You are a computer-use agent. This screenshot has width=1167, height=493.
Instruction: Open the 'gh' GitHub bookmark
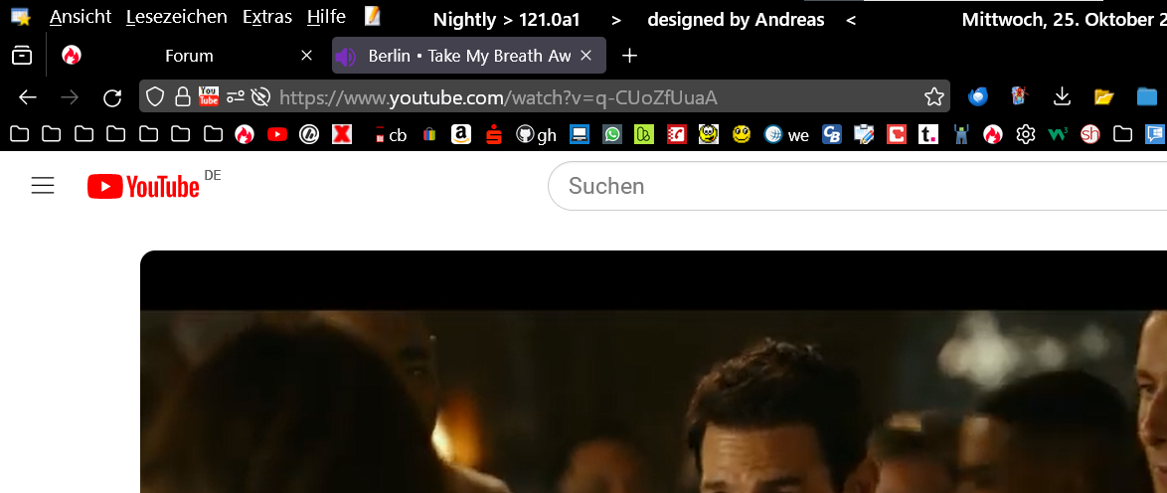tap(536, 134)
